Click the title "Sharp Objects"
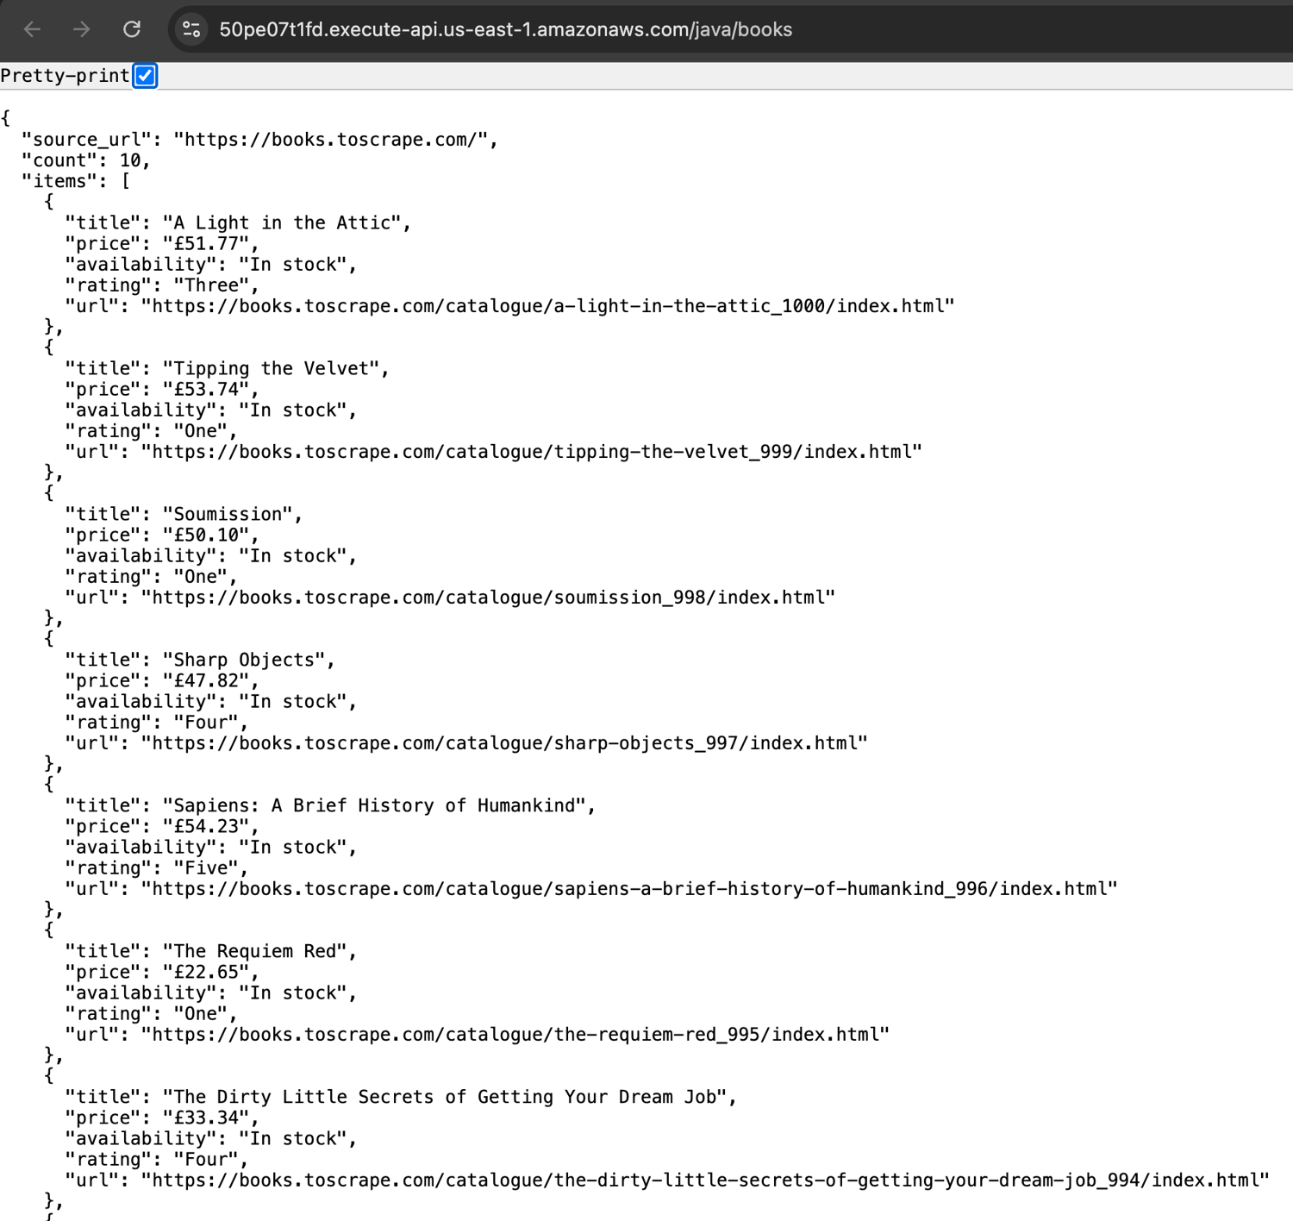 pyautogui.click(x=244, y=661)
